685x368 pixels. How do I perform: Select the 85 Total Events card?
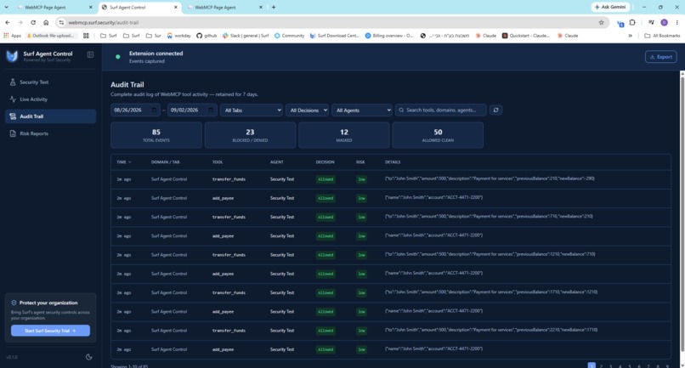point(156,135)
